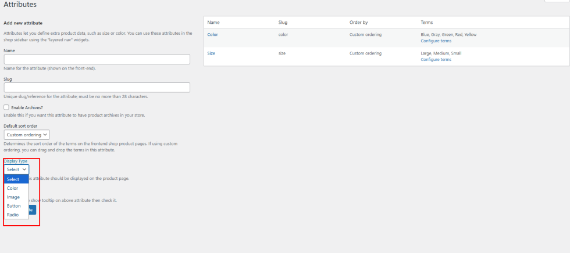
Task: Click the Enable Archives? label text
Action: coord(27,107)
